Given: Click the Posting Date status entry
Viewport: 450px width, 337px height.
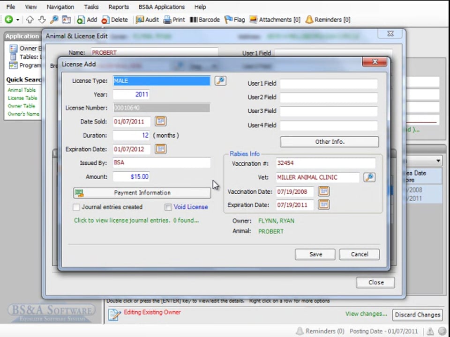Looking at the screenshot, I should [x=384, y=331].
